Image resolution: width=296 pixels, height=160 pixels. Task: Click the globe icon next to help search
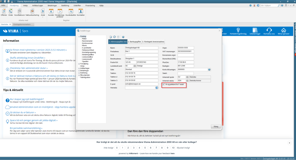tap(258, 5)
